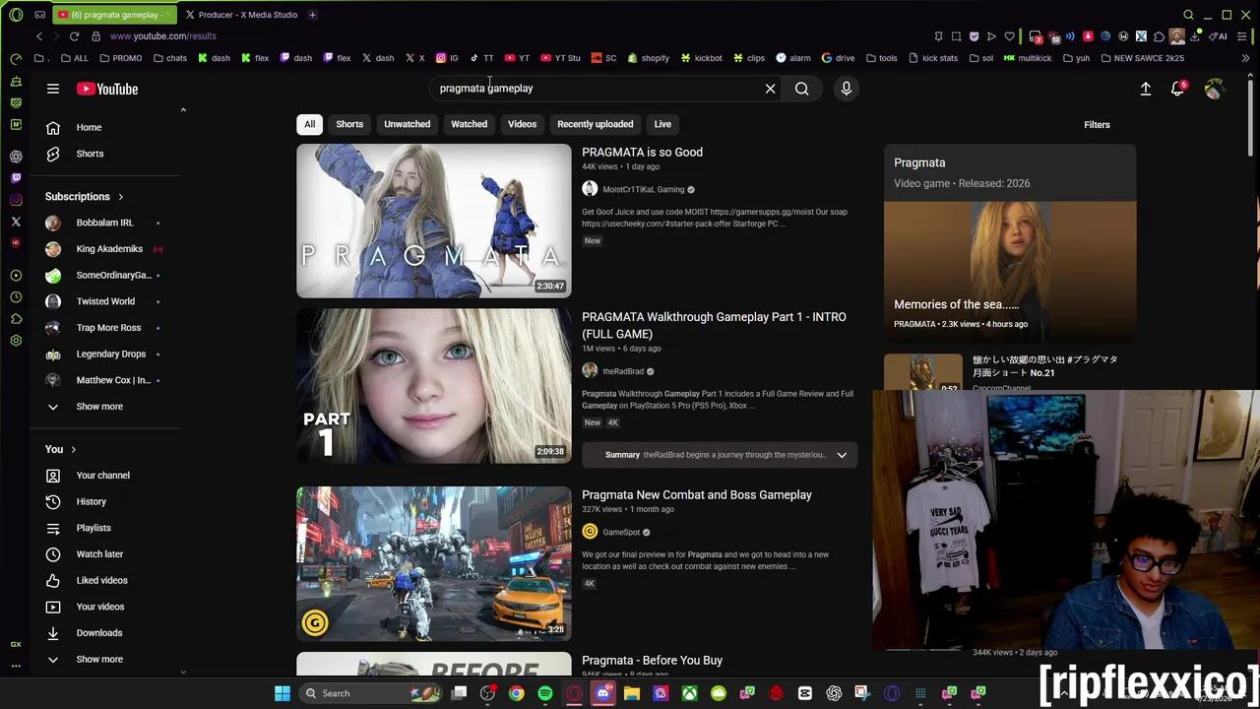The image size is (1260, 709).
Task: Open the GameSpot channel link
Action: [621, 532]
